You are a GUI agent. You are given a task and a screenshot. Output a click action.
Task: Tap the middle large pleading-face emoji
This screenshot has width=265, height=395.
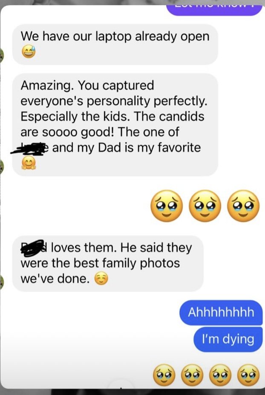(x=205, y=206)
